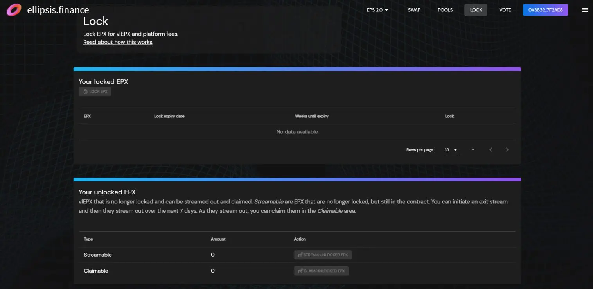593x289 pixels.
Task: Click the wallet address 0X3832..7F2AE8 button
Action: (x=545, y=10)
